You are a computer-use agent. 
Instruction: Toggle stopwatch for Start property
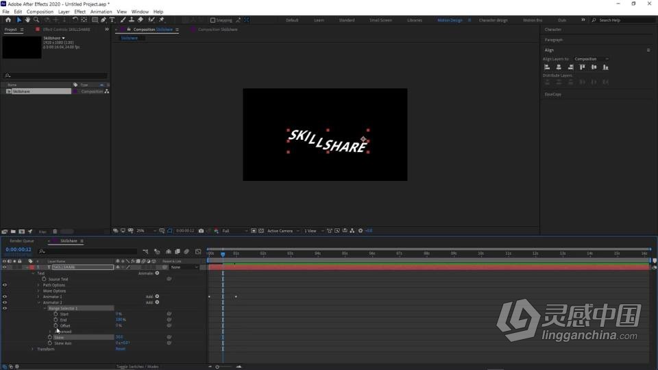56,314
